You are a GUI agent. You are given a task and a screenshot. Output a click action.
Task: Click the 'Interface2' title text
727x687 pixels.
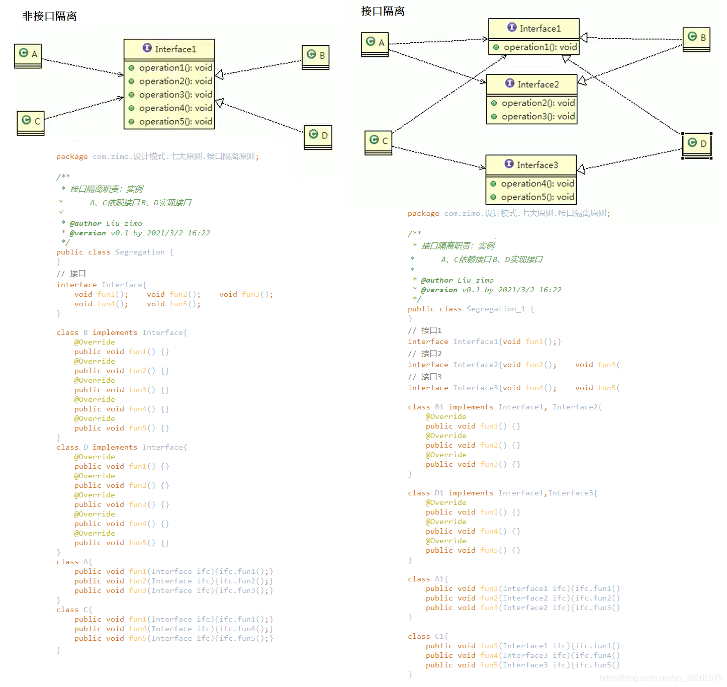tap(538, 84)
